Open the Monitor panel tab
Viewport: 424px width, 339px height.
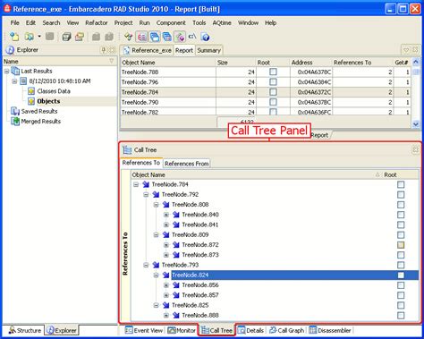182,330
